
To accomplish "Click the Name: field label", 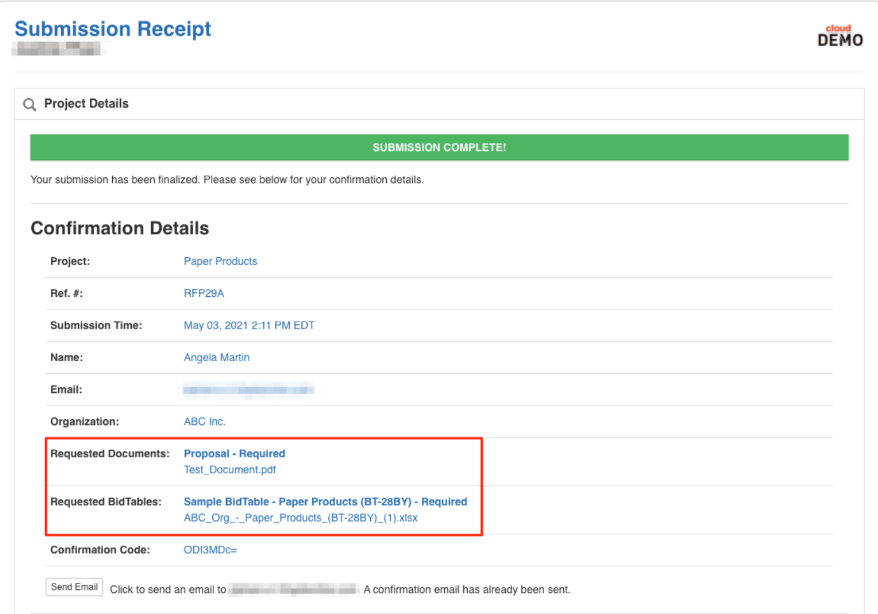I will pyautogui.click(x=66, y=358).
